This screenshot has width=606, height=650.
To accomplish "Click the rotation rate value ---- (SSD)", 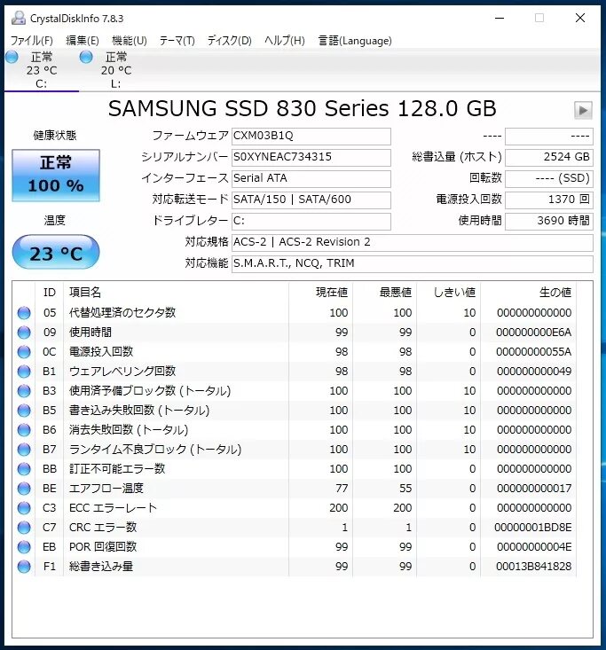I will [549, 178].
